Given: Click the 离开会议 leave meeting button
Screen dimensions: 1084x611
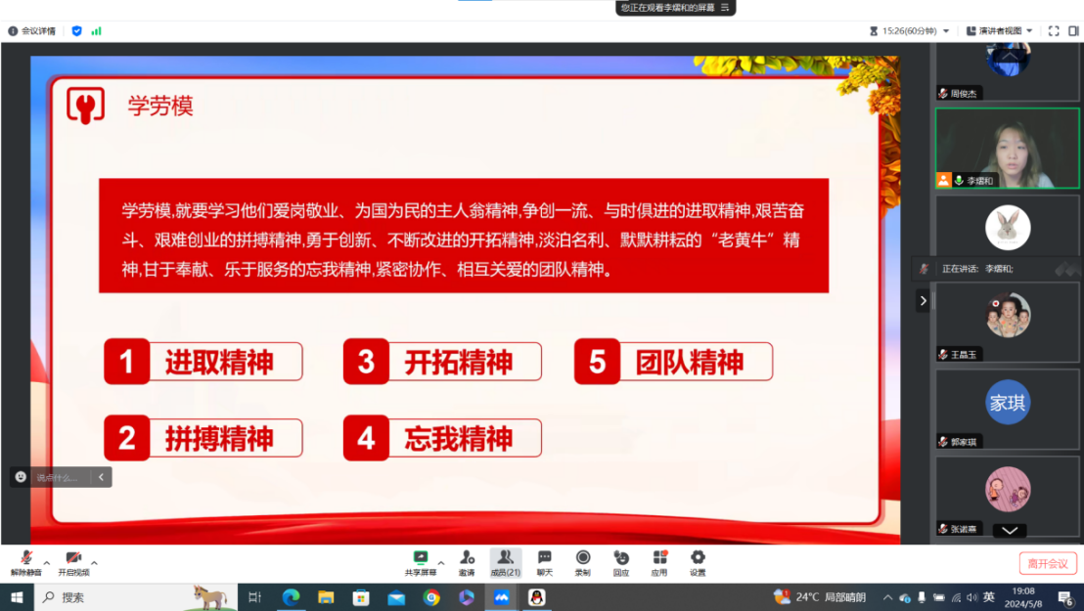Looking at the screenshot, I should 1047,563.
